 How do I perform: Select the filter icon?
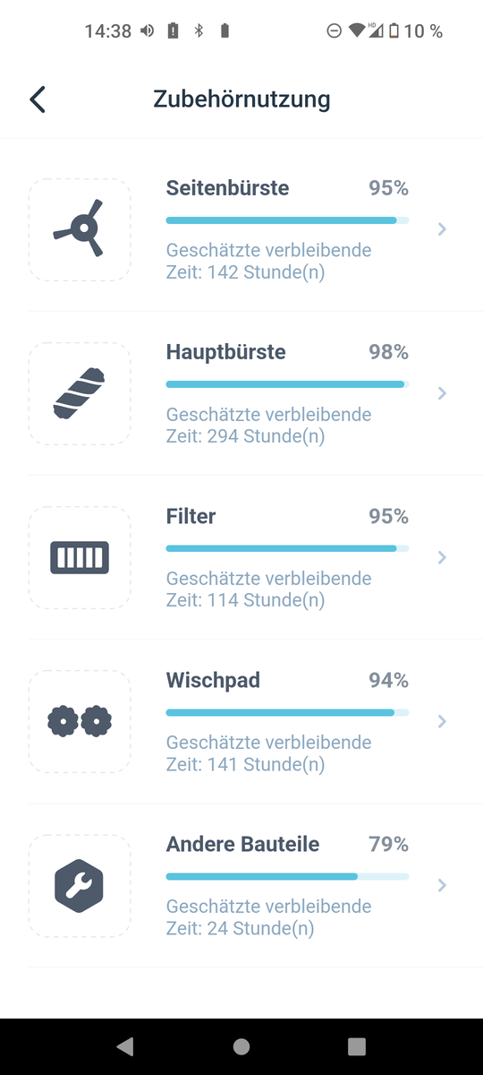80,557
